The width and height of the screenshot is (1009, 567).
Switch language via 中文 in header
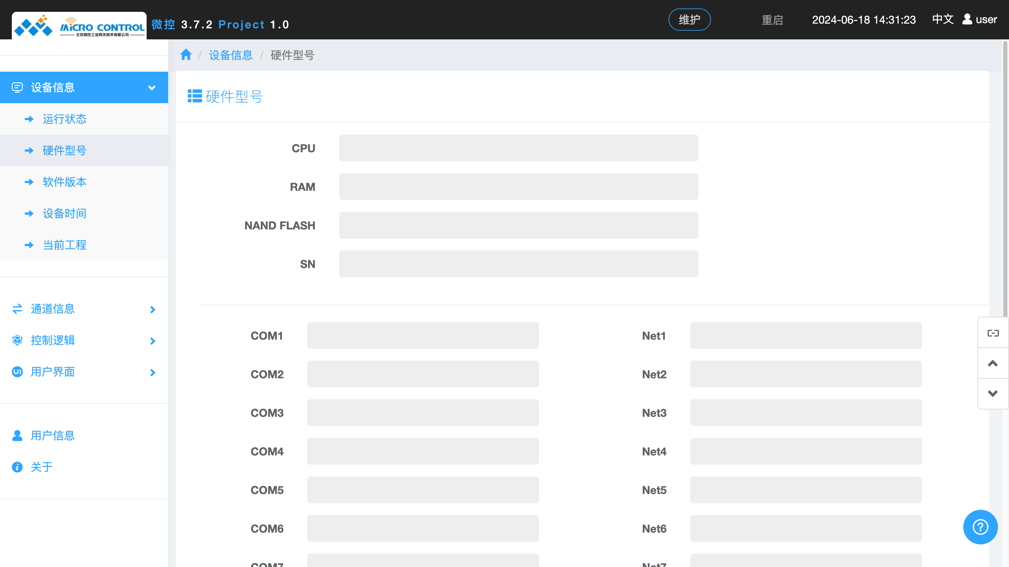click(x=943, y=19)
